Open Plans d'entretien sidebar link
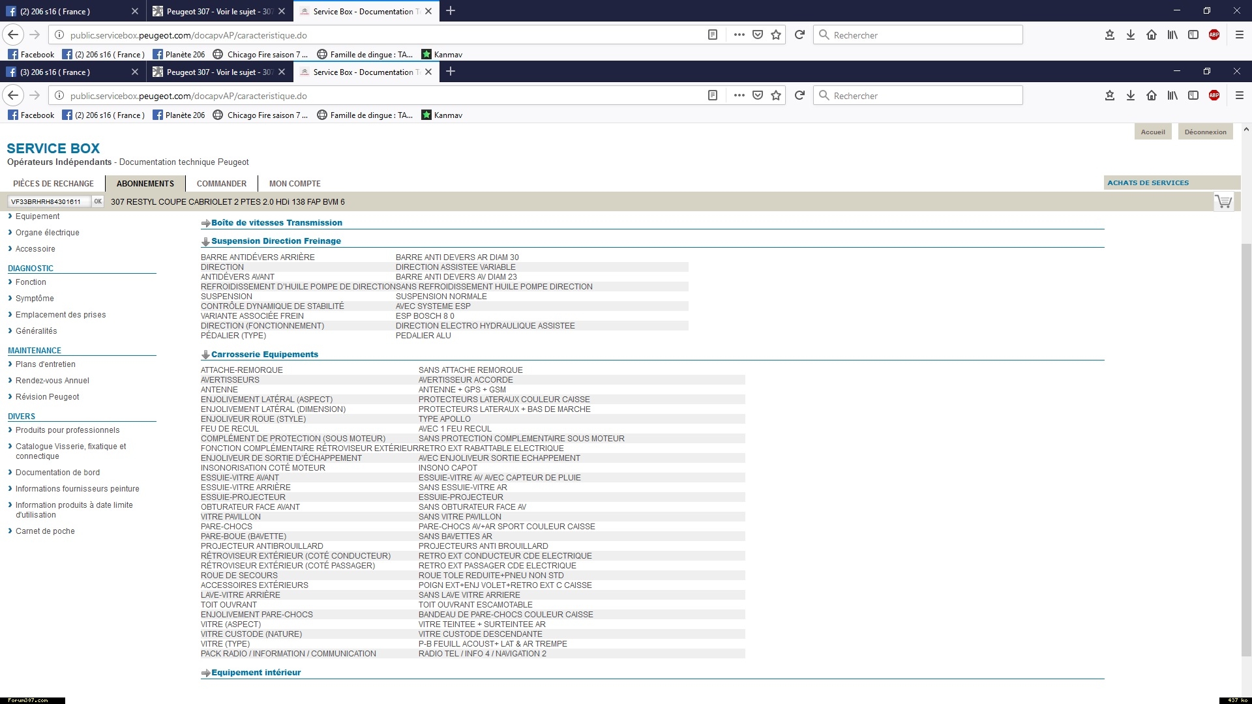Image resolution: width=1252 pixels, height=704 pixels. [x=46, y=364]
